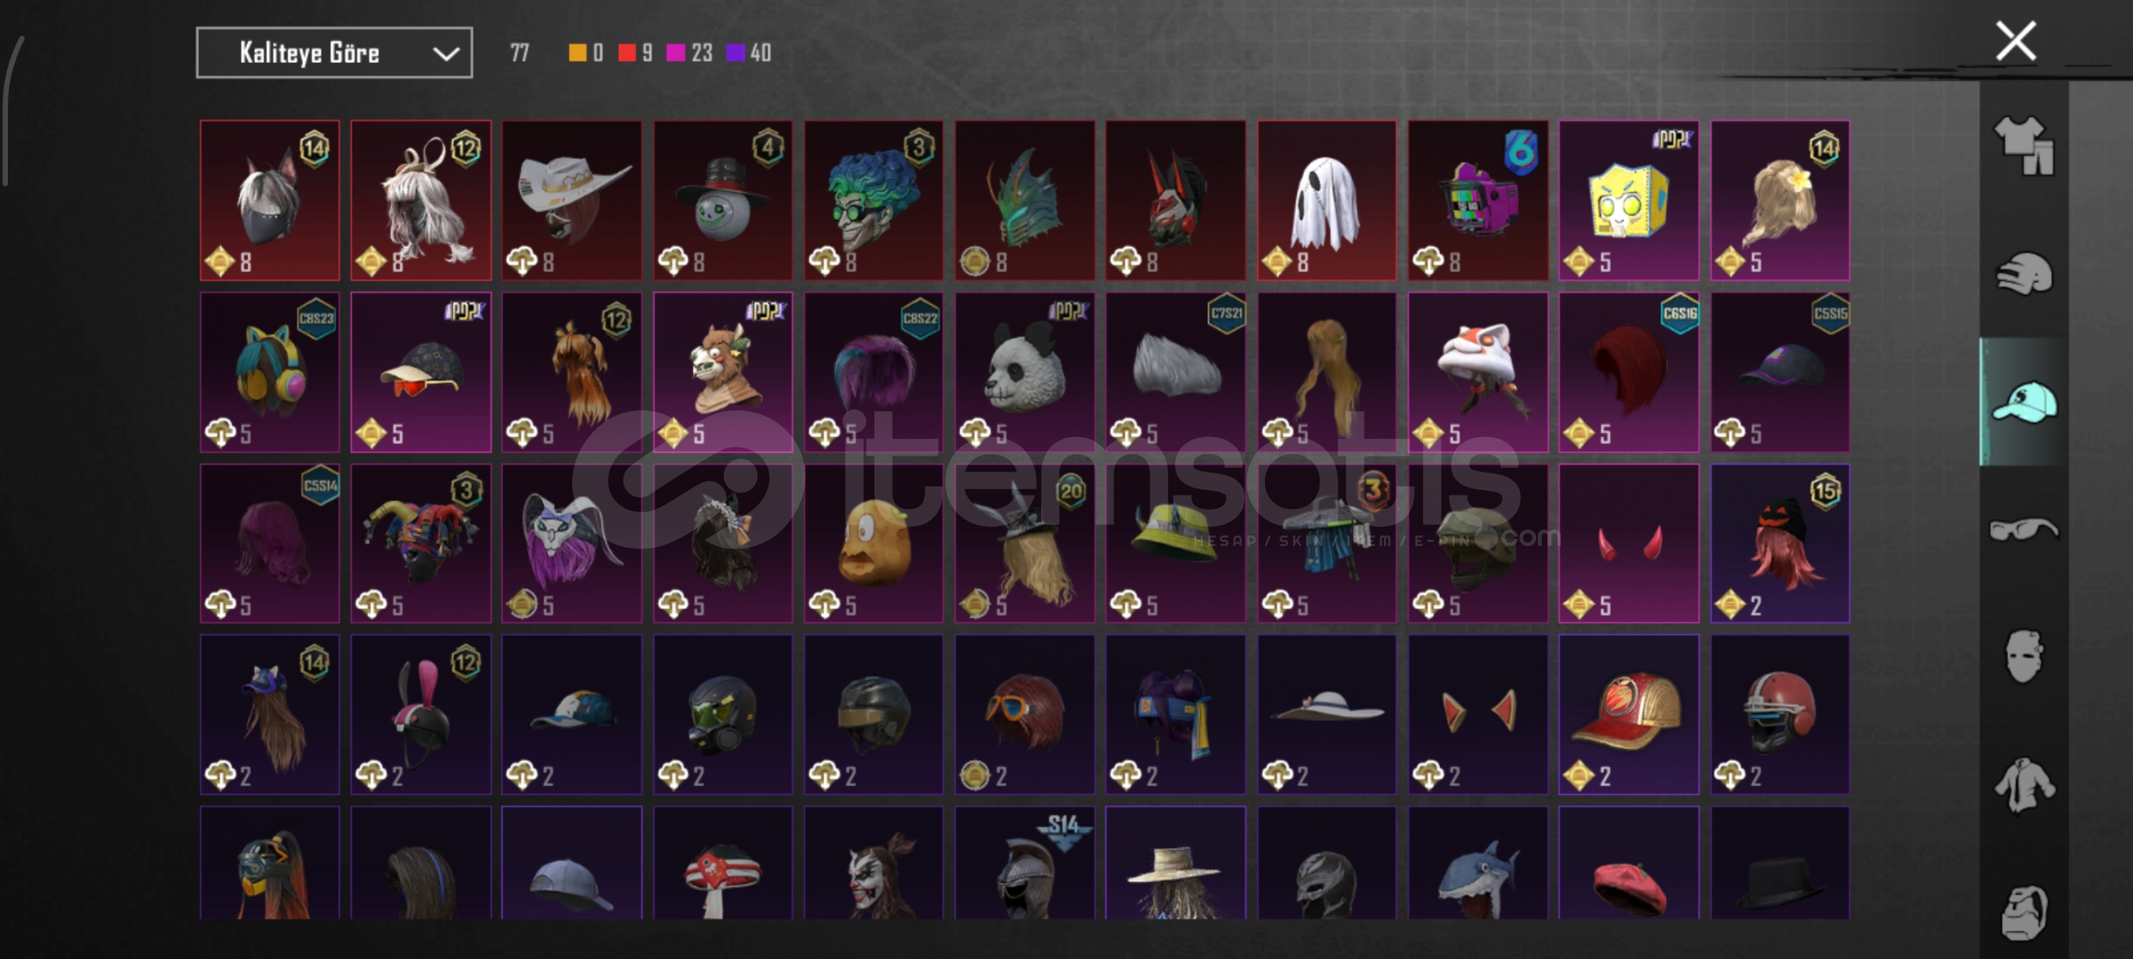Select the panda head mask item
The width and height of the screenshot is (2133, 959).
coord(1024,372)
